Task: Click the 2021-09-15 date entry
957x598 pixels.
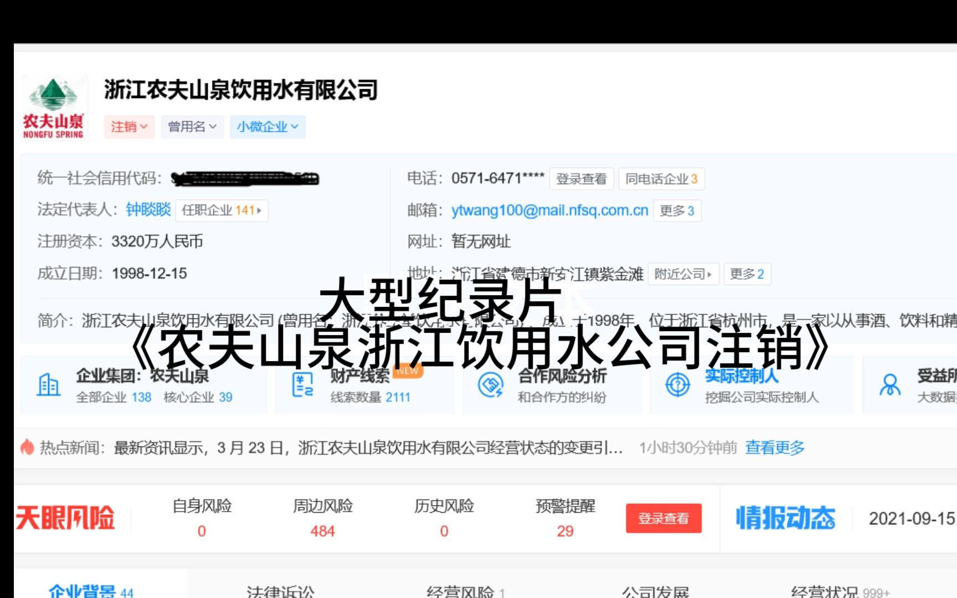Action: point(912,519)
